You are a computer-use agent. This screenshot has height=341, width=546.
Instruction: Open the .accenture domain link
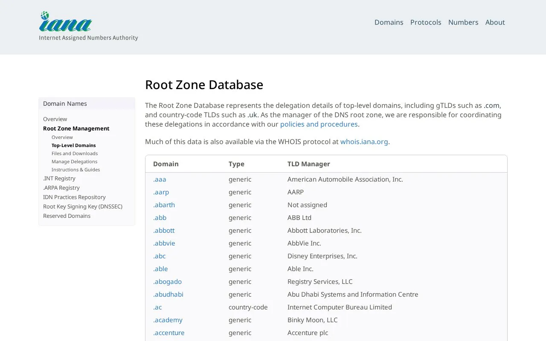pos(169,332)
